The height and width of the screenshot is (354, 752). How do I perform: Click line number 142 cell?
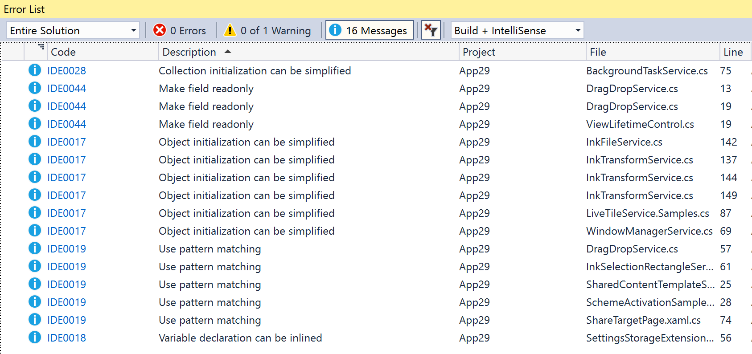729,142
